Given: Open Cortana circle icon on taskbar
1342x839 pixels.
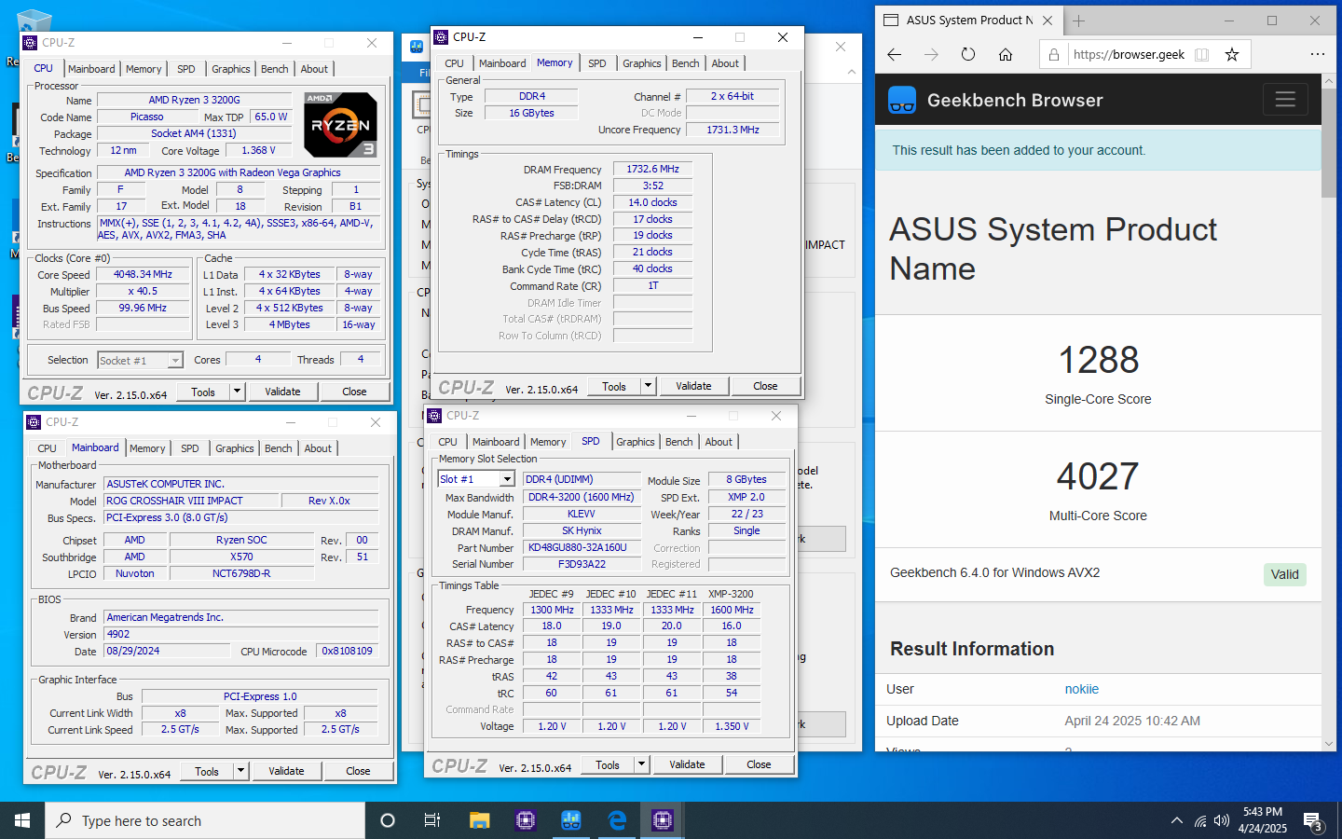Looking at the screenshot, I should click(388, 820).
